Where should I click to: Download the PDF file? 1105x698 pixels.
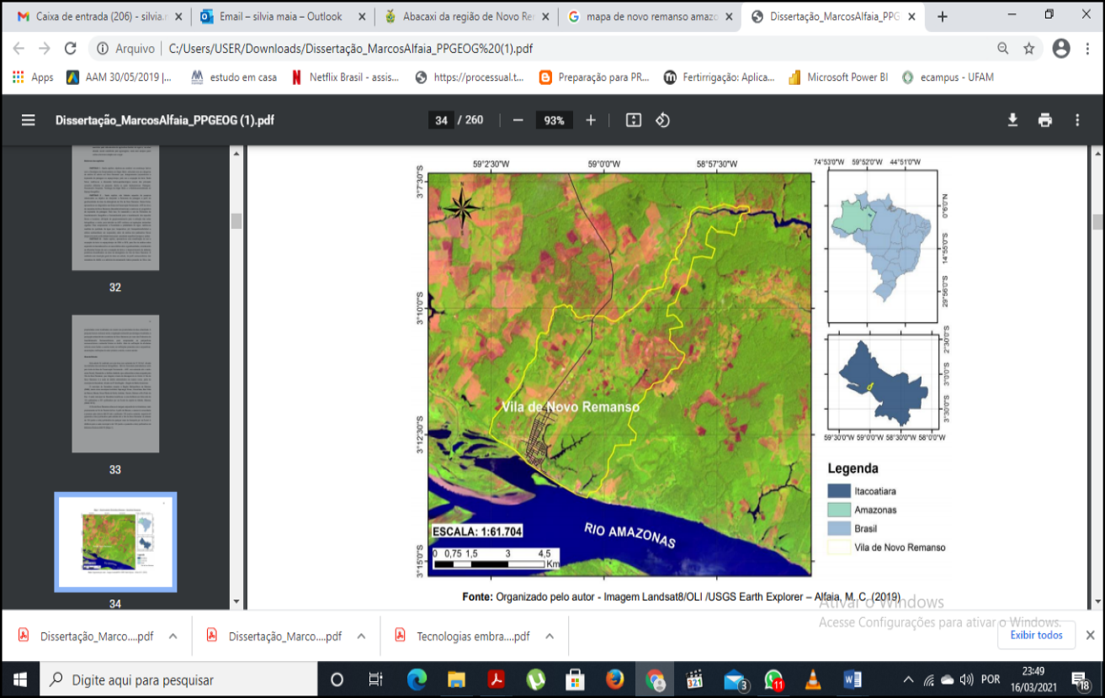[1013, 120]
